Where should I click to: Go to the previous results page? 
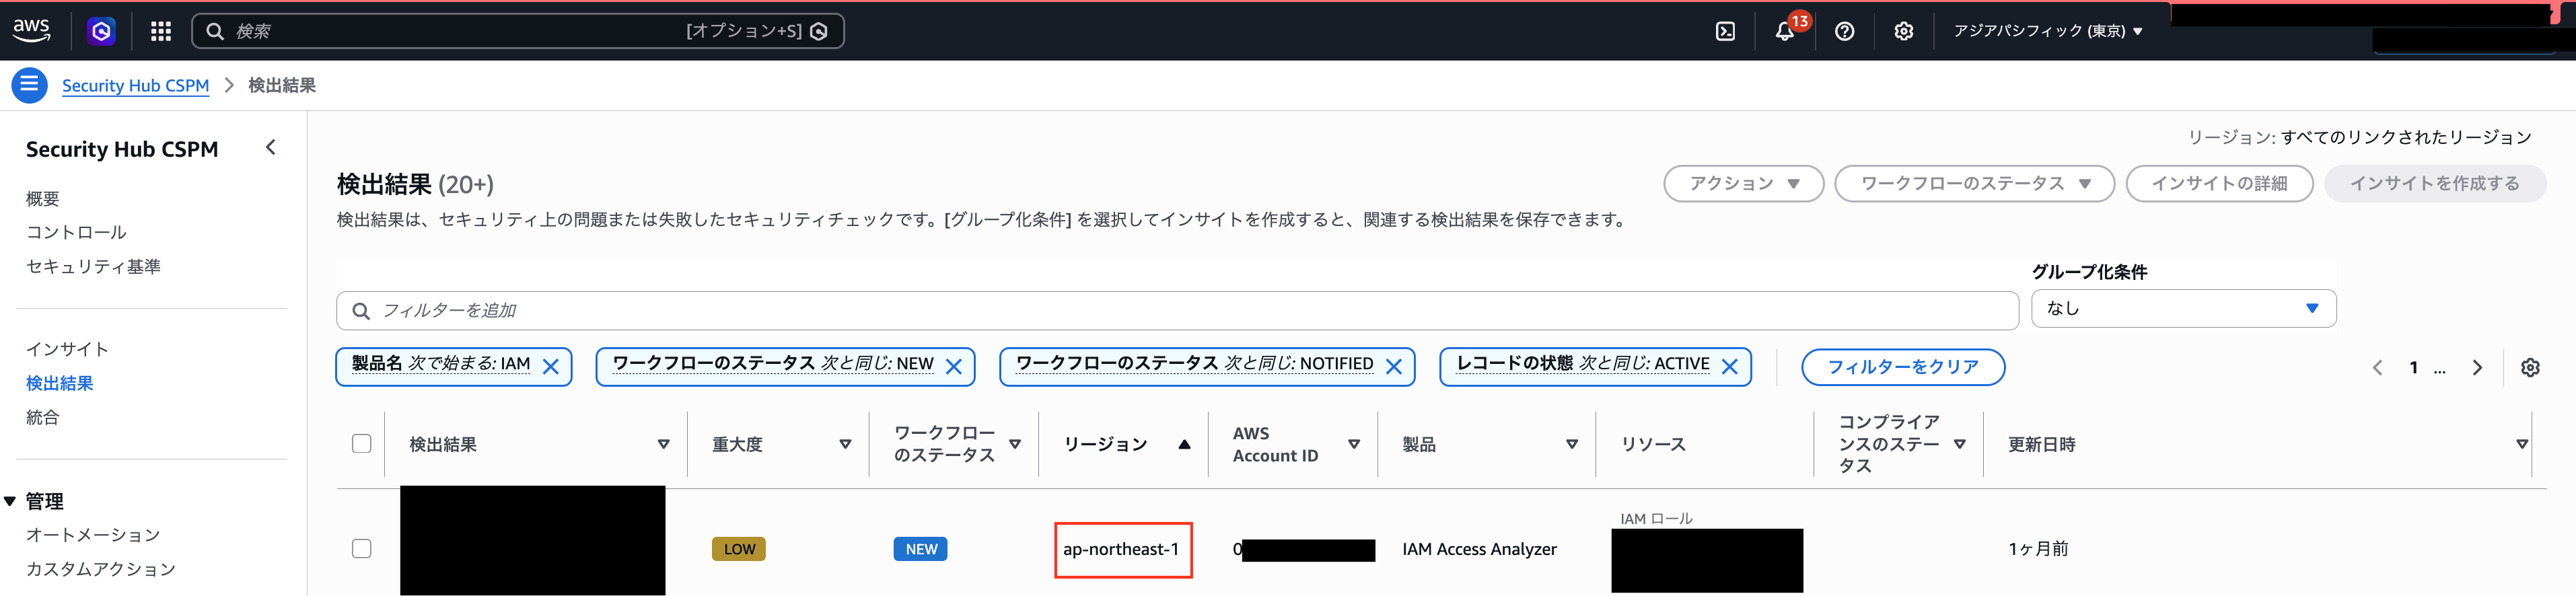click(2377, 368)
